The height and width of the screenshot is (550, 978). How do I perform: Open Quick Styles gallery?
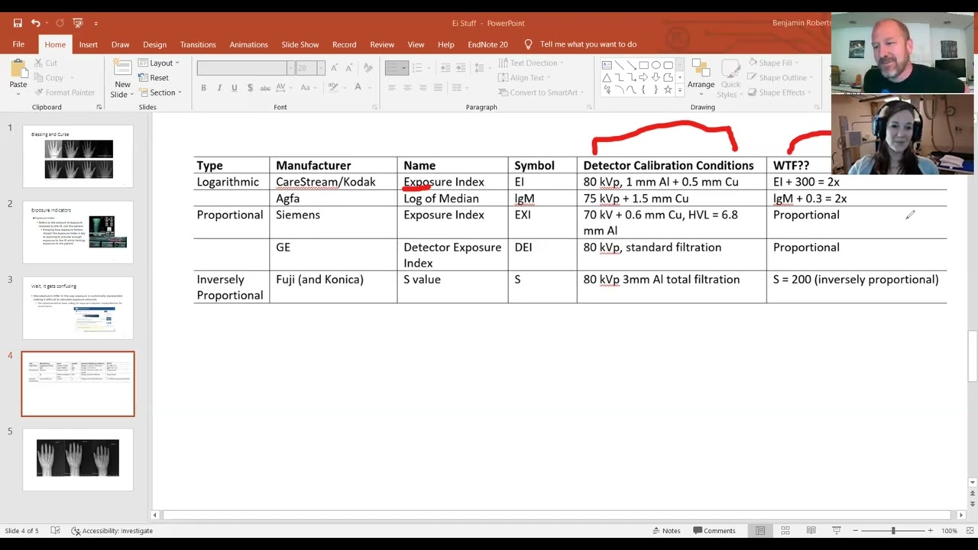(x=730, y=78)
